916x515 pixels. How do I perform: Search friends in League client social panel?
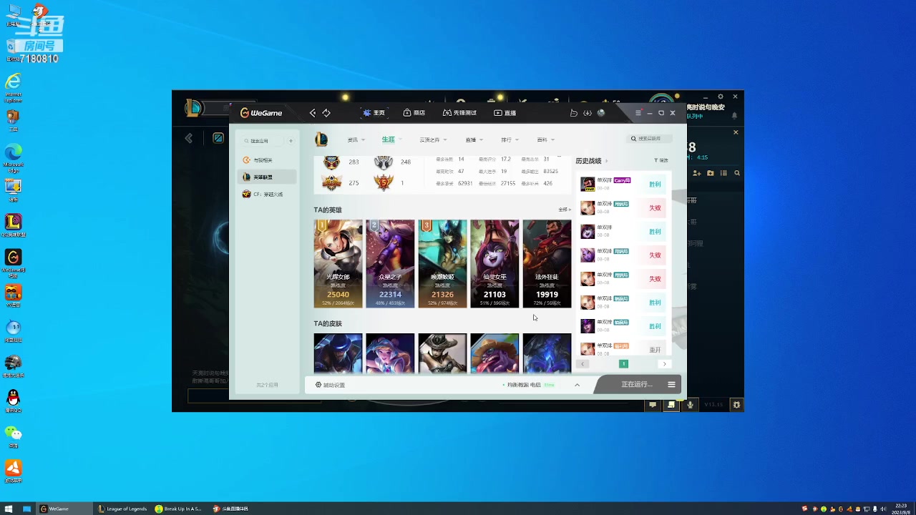tap(736, 173)
